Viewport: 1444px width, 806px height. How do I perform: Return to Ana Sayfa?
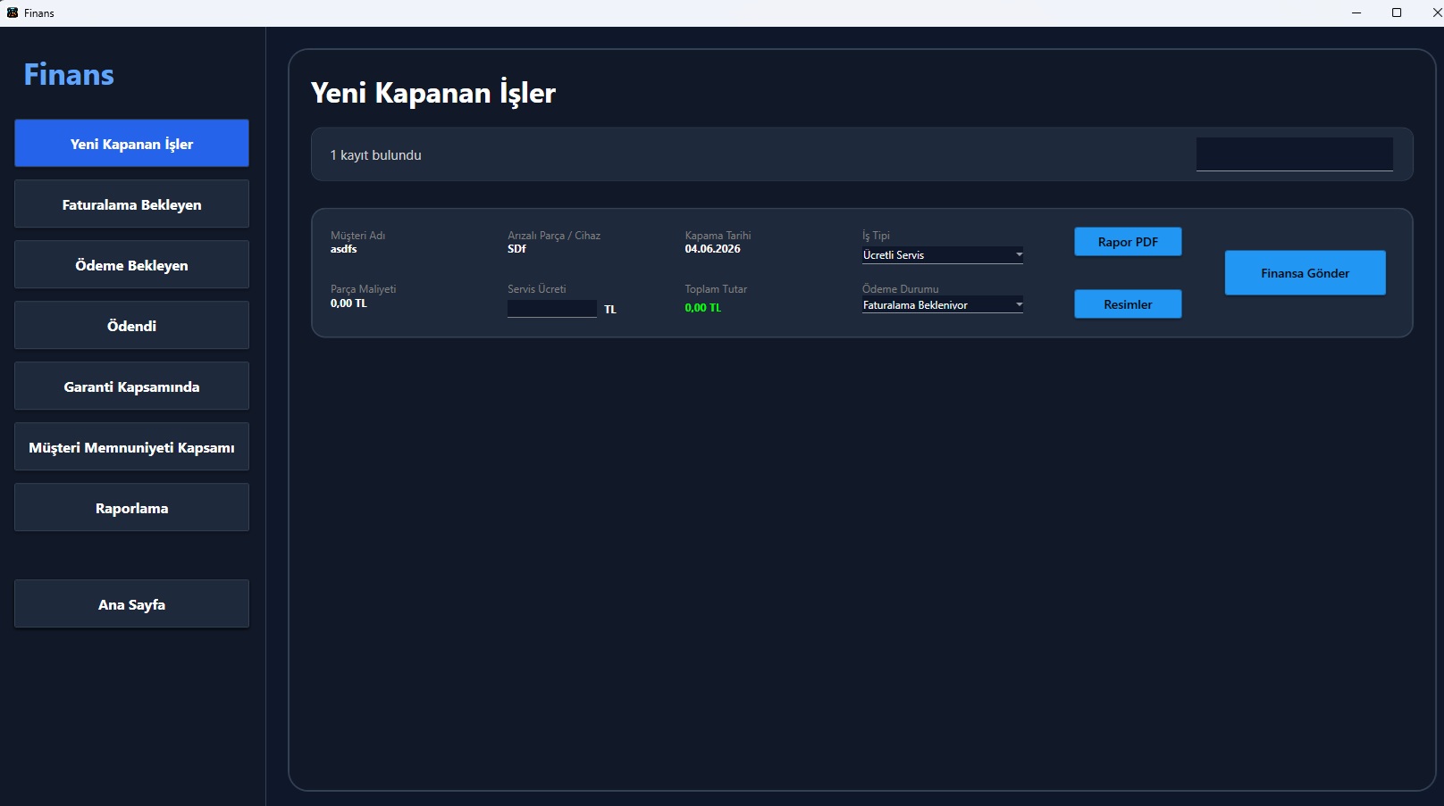pos(131,603)
